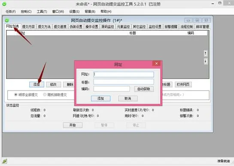Switch to the 元素监控 tab

point(123,27)
